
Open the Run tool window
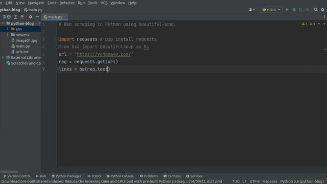[41, 176]
